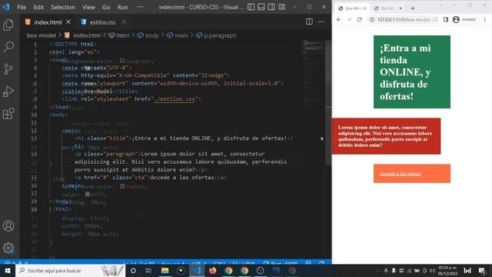The width and height of the screenshot is (492, 277).
Task: Open the View menu
Action: (88, 7)
